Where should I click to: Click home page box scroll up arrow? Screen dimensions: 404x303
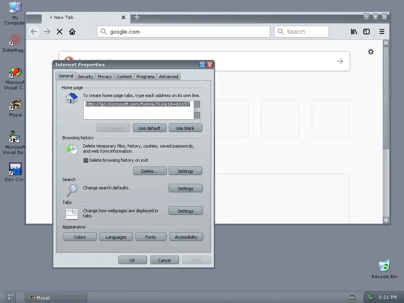click(x=197, y=104)
